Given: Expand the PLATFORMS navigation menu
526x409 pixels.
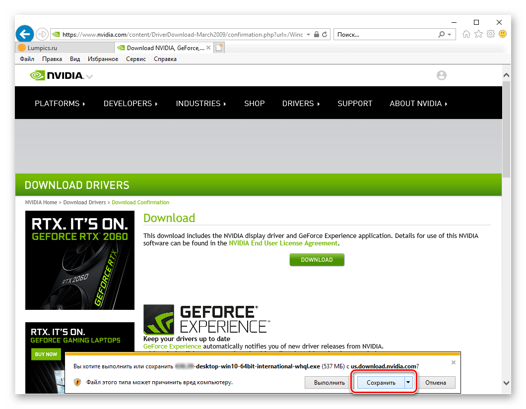Looking at the screenshot, I should (x=60, y=104).
